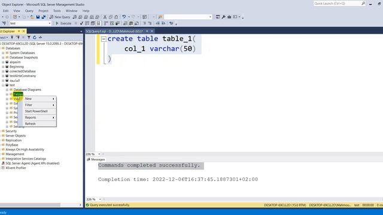Viewport: 383px width, 215px height.
Task: Click the Decrease Indent icon
Action: pyautogui.click(x=158, y=23)
